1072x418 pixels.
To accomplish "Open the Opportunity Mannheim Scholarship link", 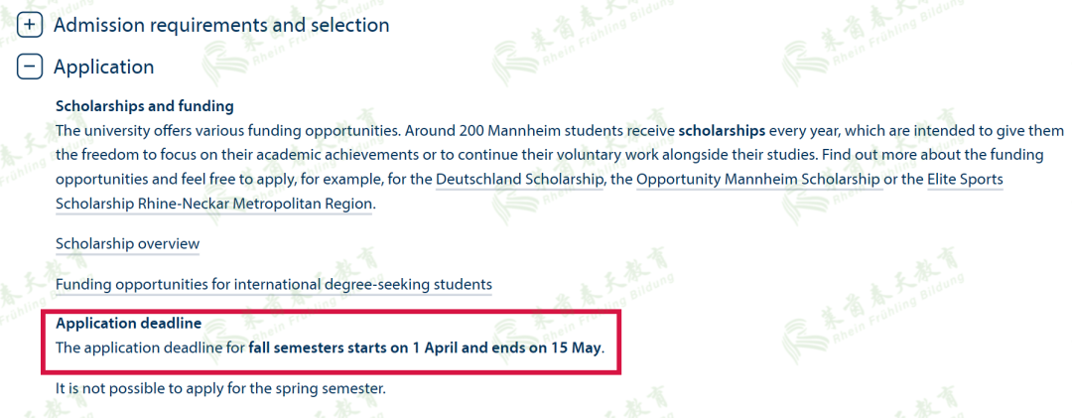I will 757,179.
